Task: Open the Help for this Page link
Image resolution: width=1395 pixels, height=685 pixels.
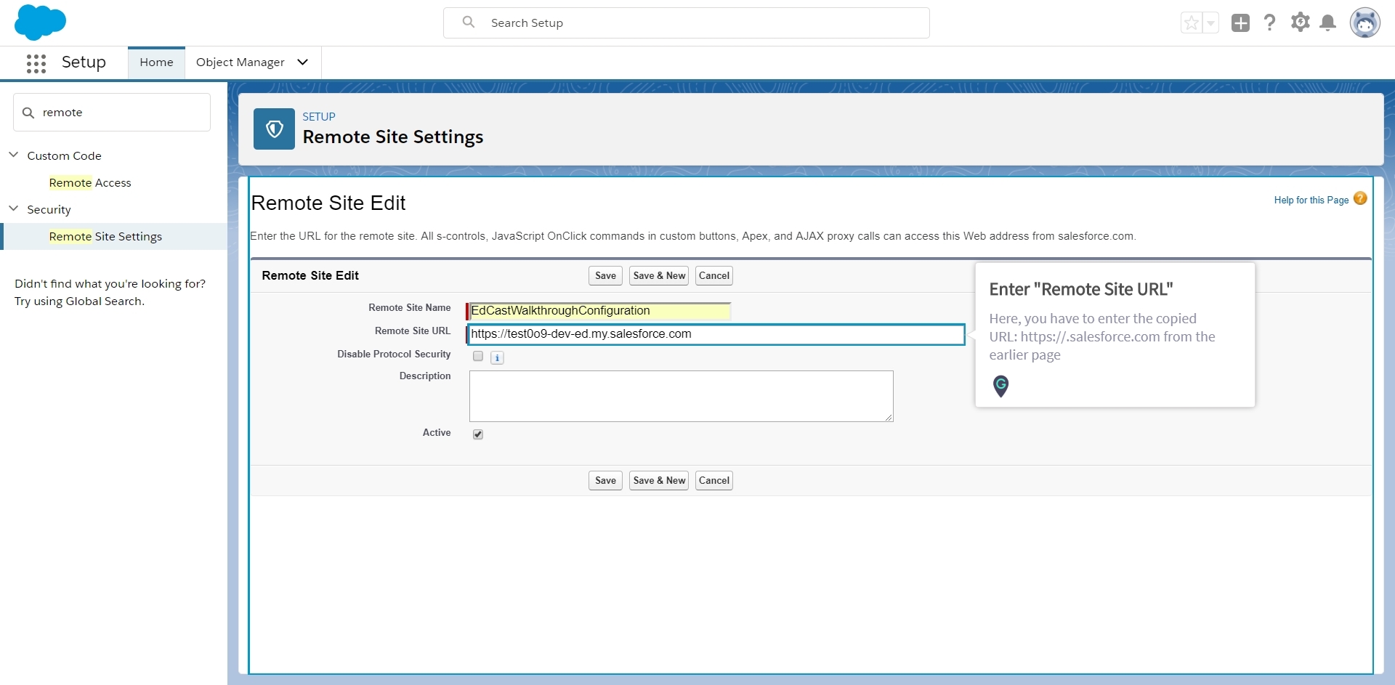Action: [1311, 200]
